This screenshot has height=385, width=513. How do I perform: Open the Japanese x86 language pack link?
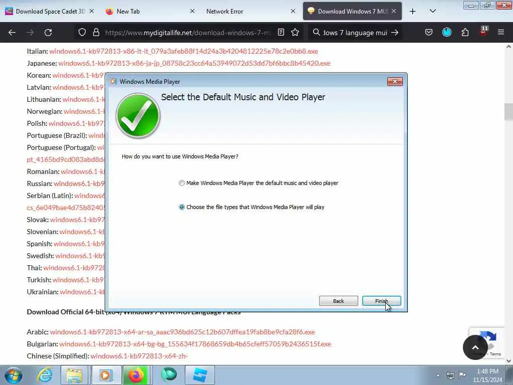click(194, 63)
